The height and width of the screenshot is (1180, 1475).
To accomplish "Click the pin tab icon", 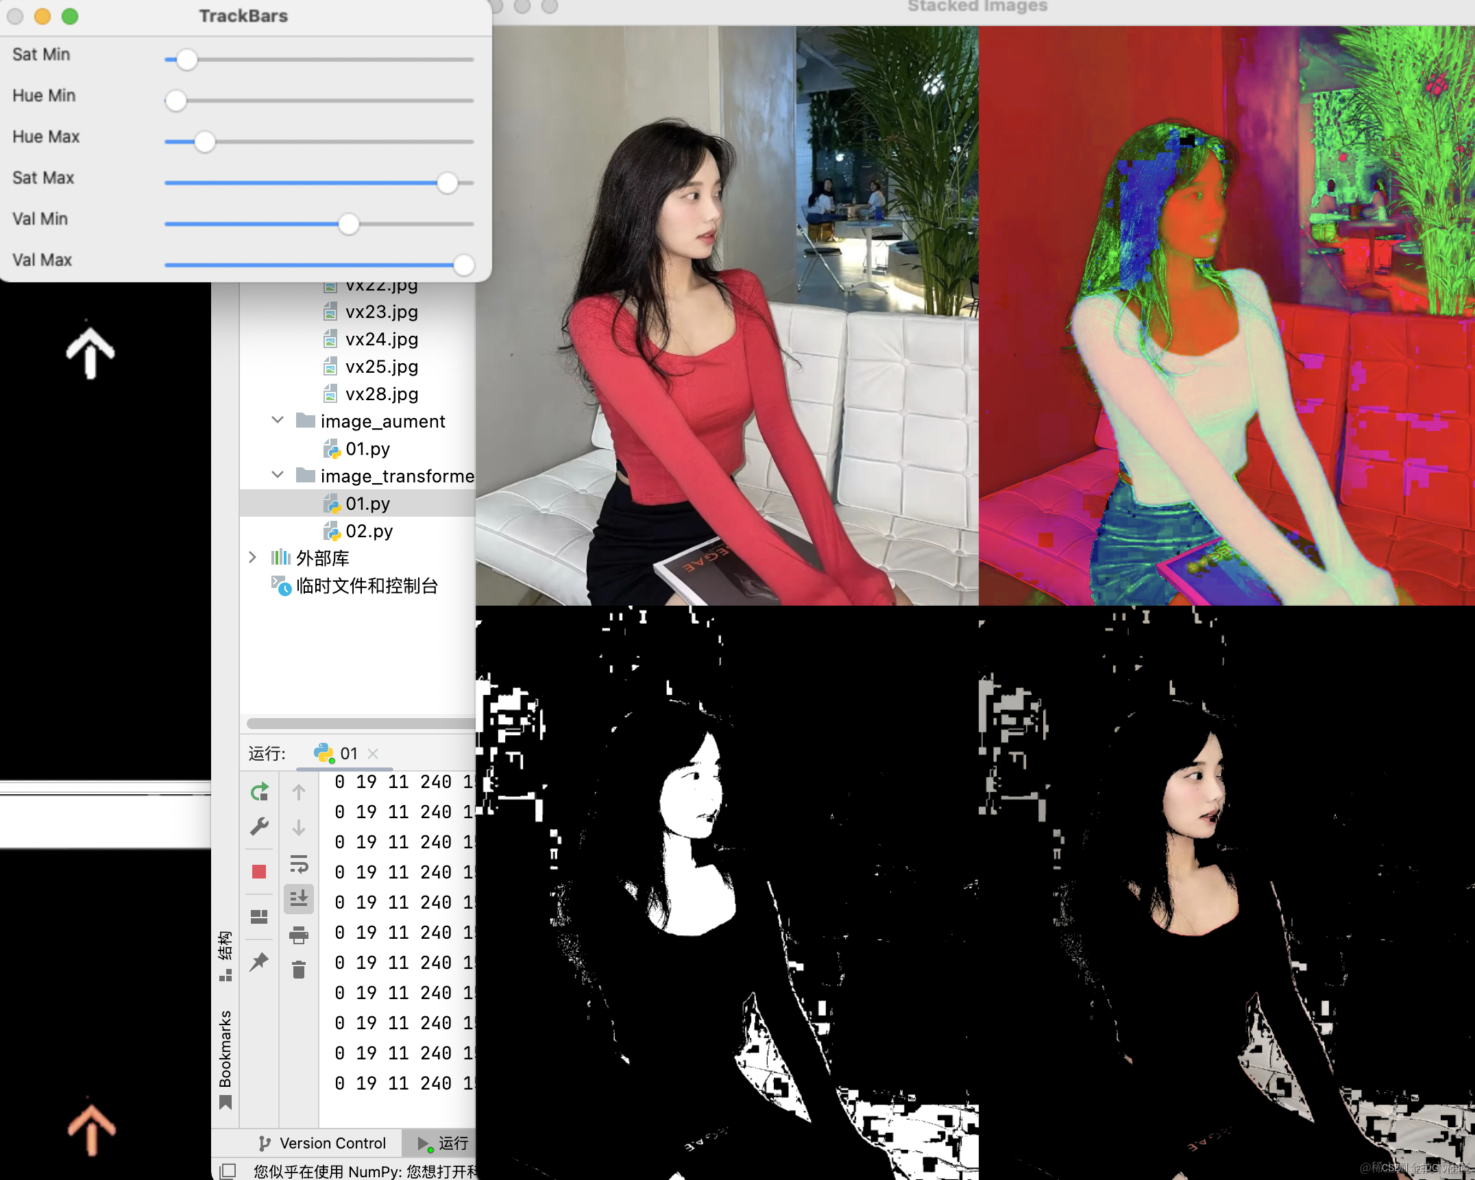I will tap(259, 962).
